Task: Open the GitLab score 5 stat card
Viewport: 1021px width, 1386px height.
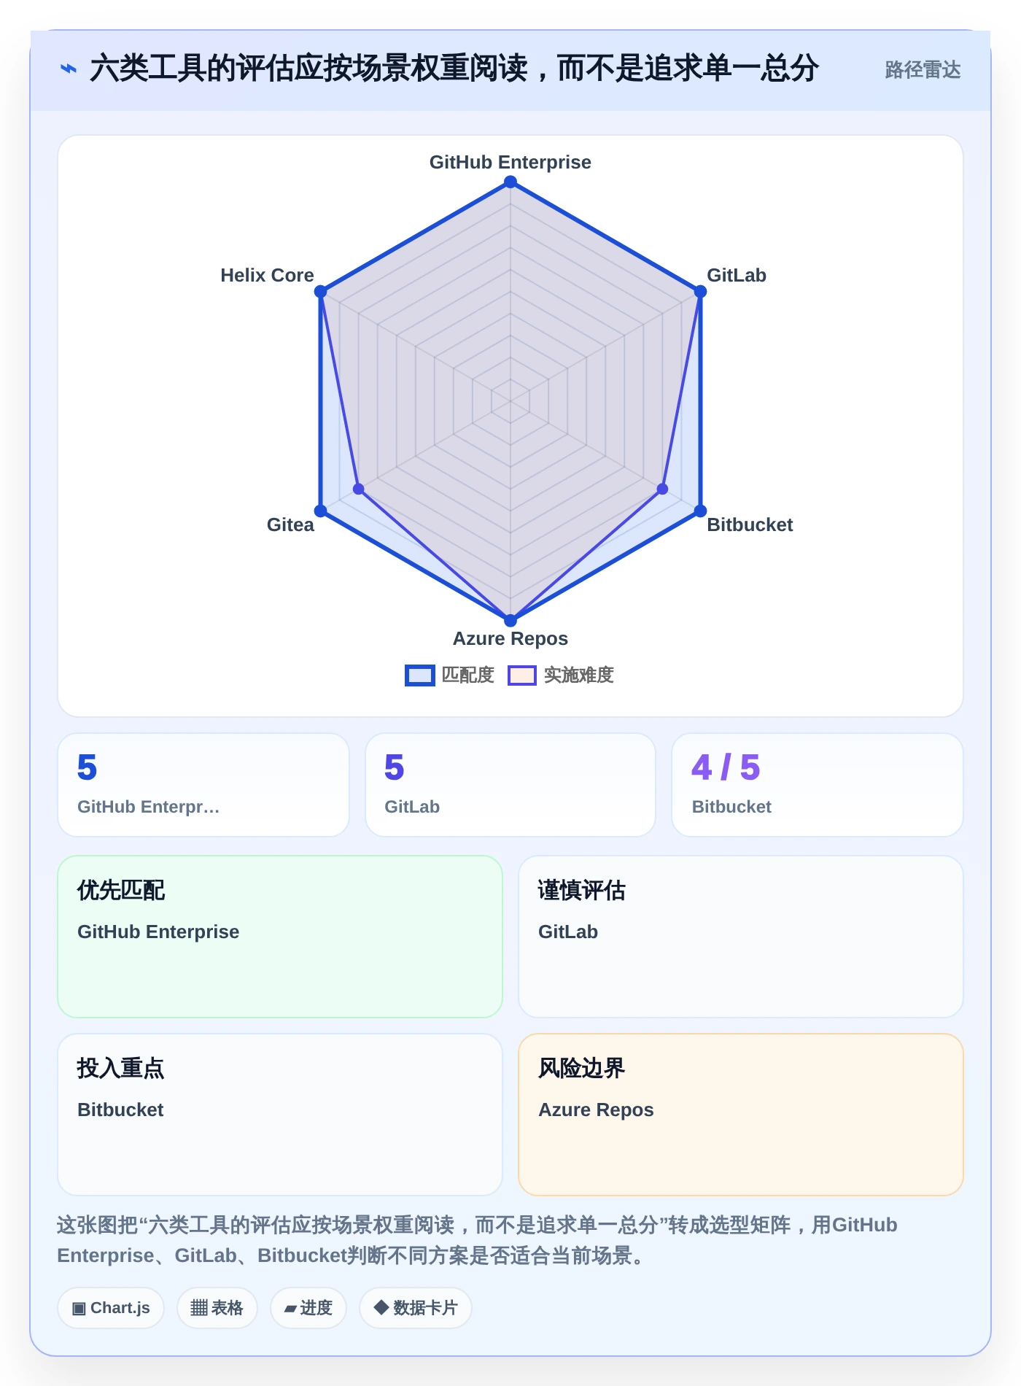Action: pos(510,785)
